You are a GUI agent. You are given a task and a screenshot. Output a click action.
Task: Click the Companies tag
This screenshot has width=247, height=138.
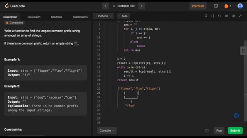15,23
